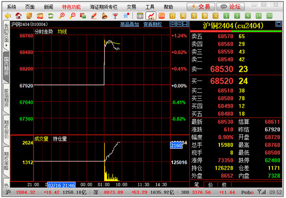Screen dimensions: 286x198
Task: Switch to the 价 tab
Action: coord(210,185)
